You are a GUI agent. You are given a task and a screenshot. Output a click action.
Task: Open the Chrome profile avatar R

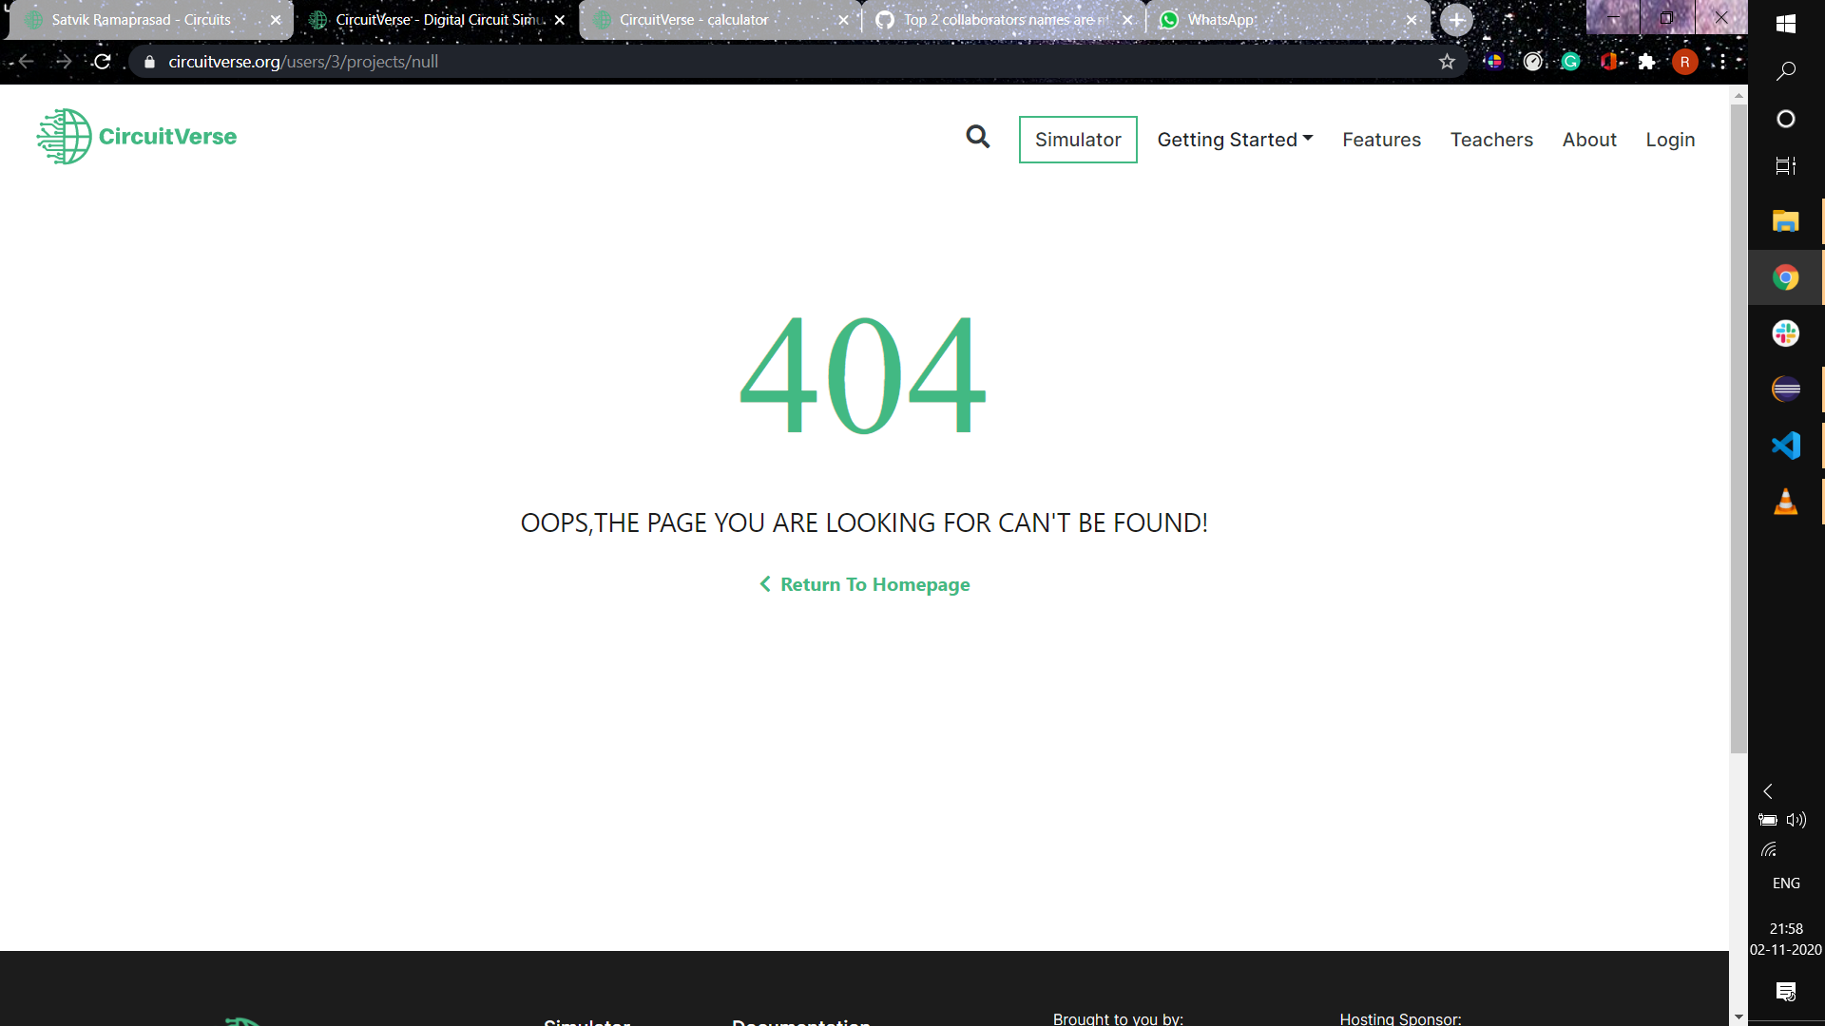(1685, 62)
